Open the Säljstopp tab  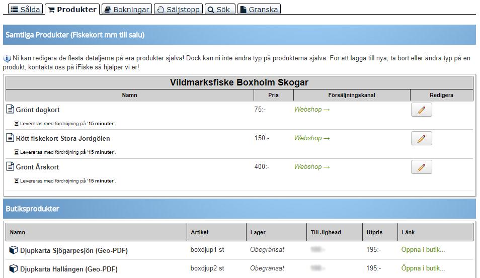(x=179, y=9)
